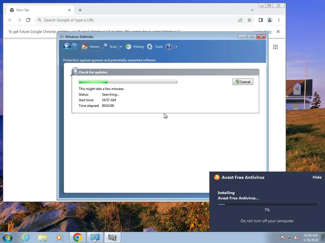The height and width of the screenshot is (243, 325).
Task: Open Windows Defender Tools
Action: pos(155,47)
